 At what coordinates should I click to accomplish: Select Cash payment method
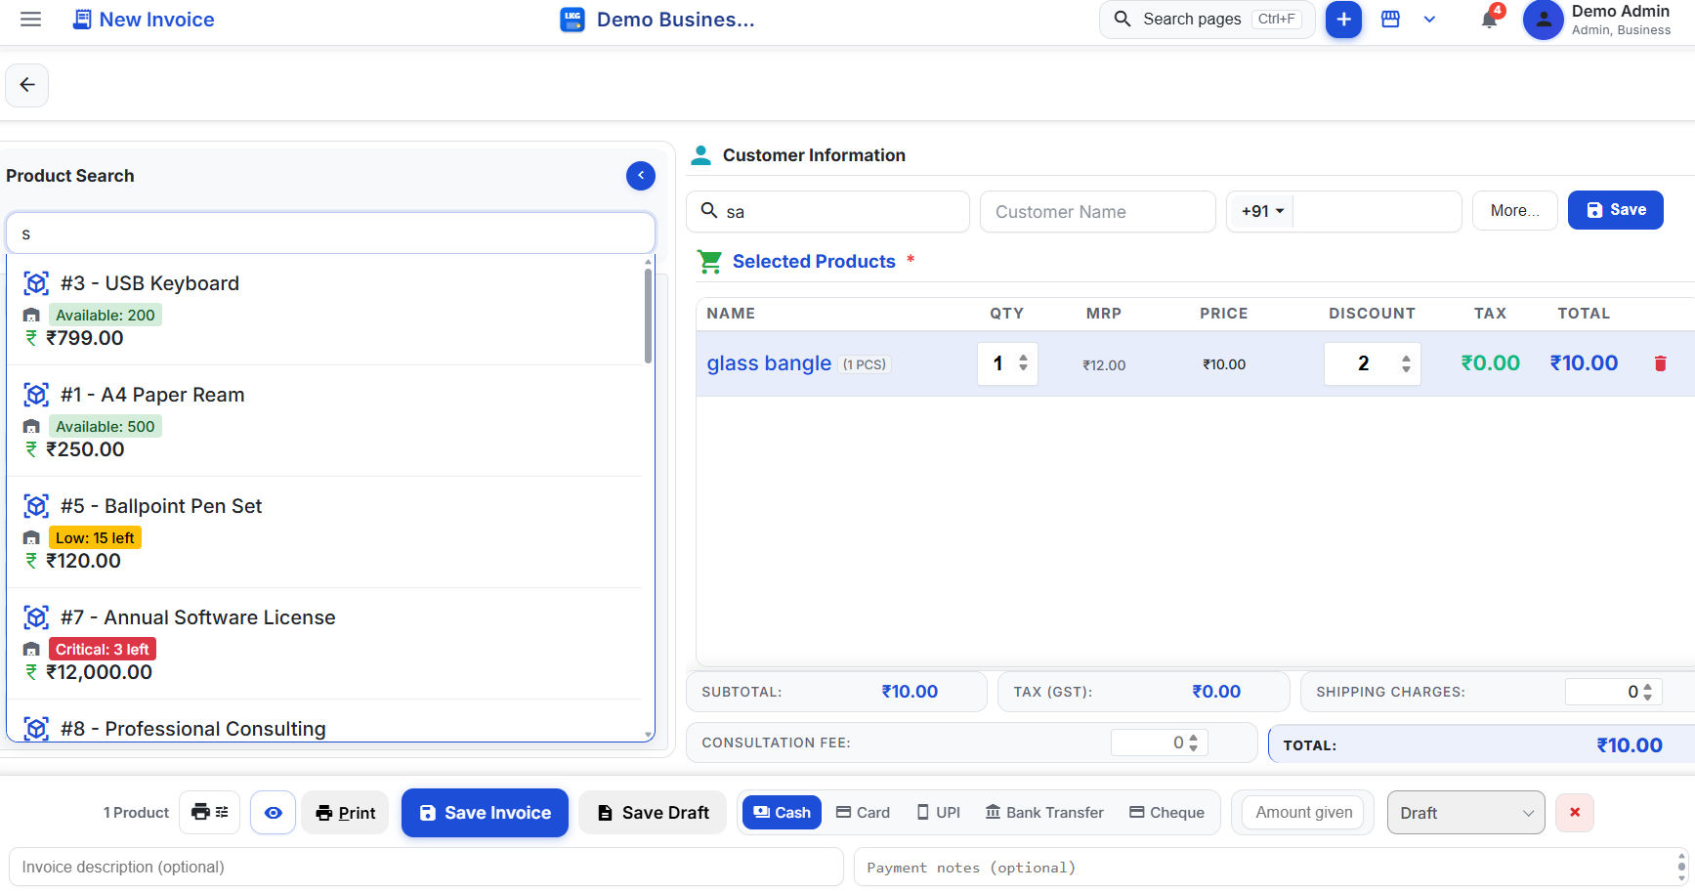coord(782,812)
